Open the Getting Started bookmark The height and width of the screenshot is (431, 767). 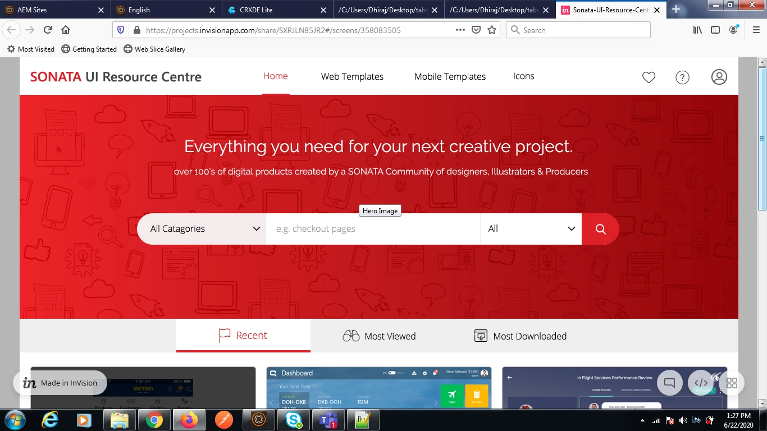coord(89,49)
